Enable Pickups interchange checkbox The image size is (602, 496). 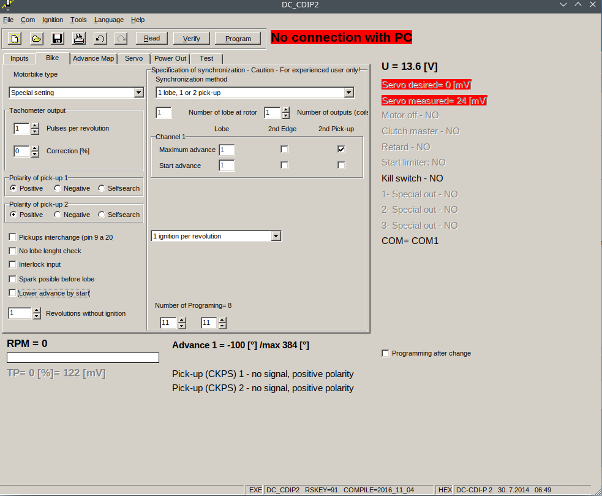tap(12, 237)
